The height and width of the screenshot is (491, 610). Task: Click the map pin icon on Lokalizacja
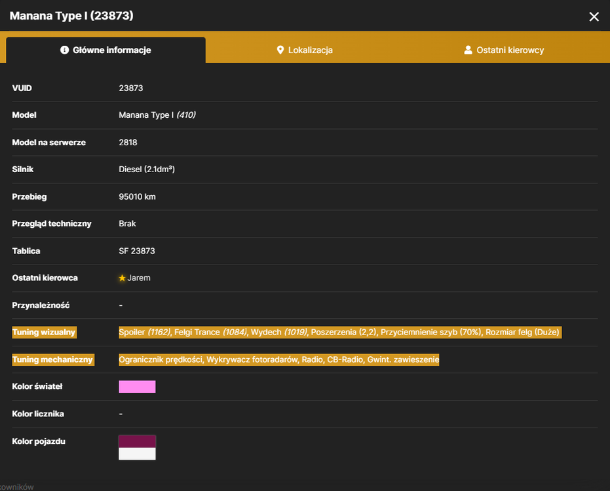point(280,50)
